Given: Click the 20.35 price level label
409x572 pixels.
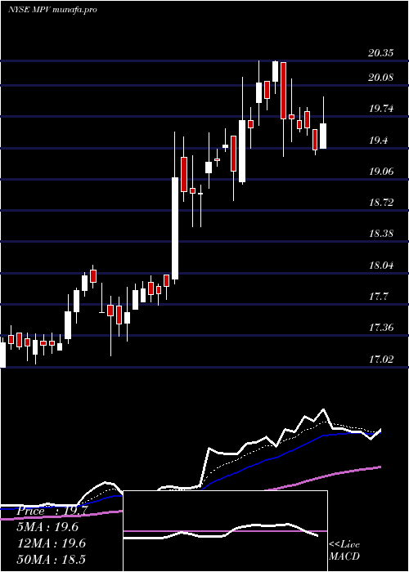Looking at the screenshot, I should 381,53.
